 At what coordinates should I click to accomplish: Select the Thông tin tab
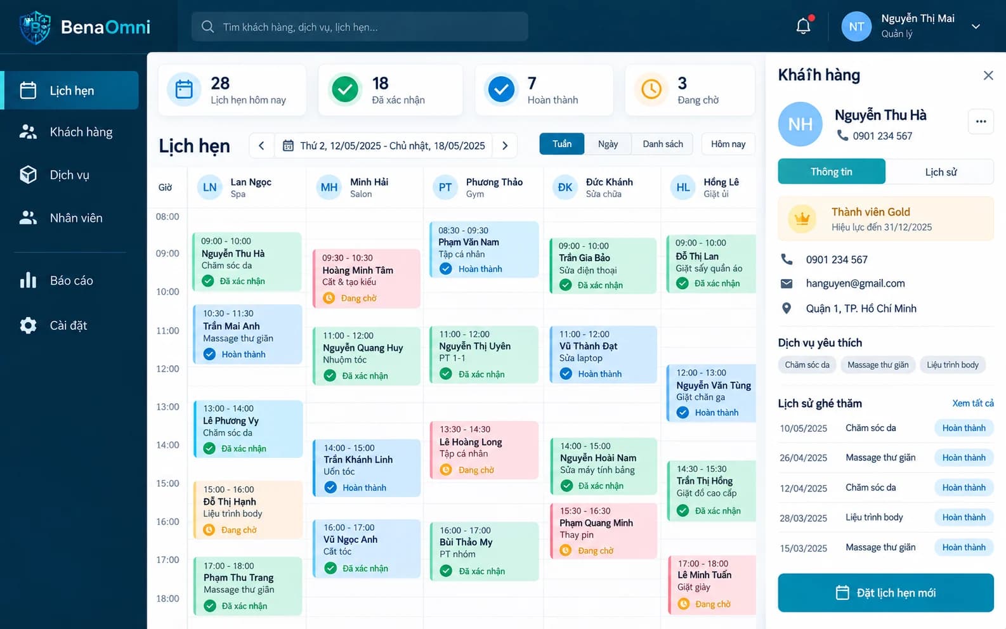pos(832,171)
